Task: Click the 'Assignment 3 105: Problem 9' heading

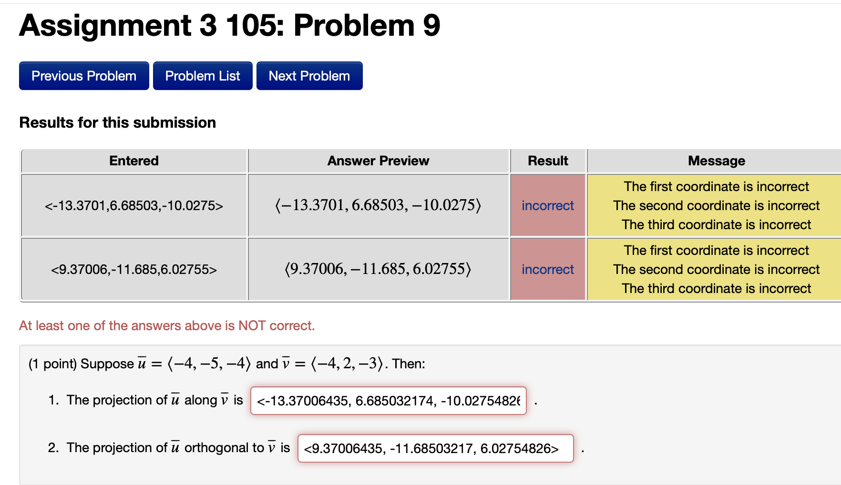Action: click(230, 25)
